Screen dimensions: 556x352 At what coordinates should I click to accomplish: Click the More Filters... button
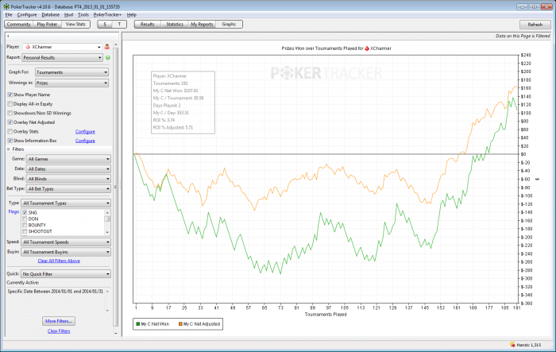coord(59,320)
